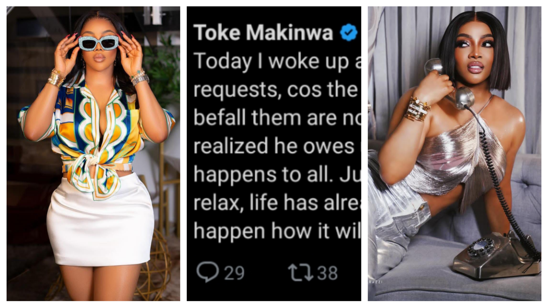Click the tweet line "relax, life has"

277,203
